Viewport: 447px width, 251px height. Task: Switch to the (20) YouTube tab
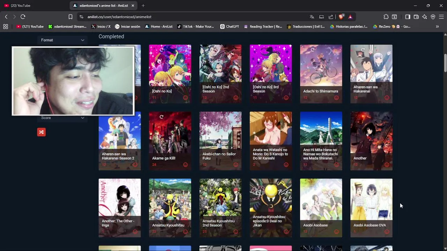[34, 6]
